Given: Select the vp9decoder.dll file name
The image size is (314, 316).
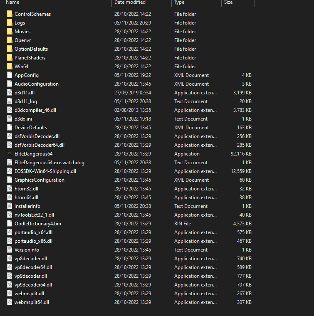Looking at the screenshot, I should [x=31, y=276].
